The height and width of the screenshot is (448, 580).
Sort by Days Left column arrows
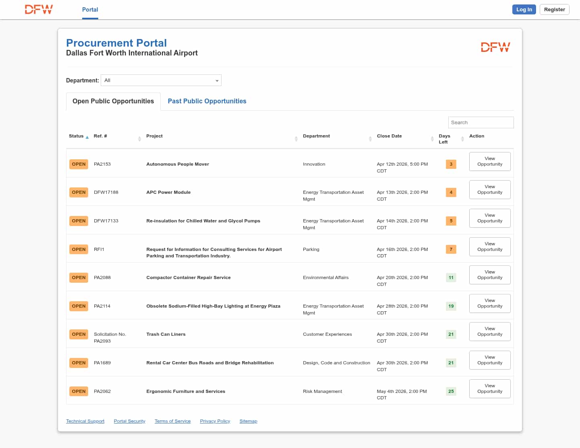click(x=462, y=139)
